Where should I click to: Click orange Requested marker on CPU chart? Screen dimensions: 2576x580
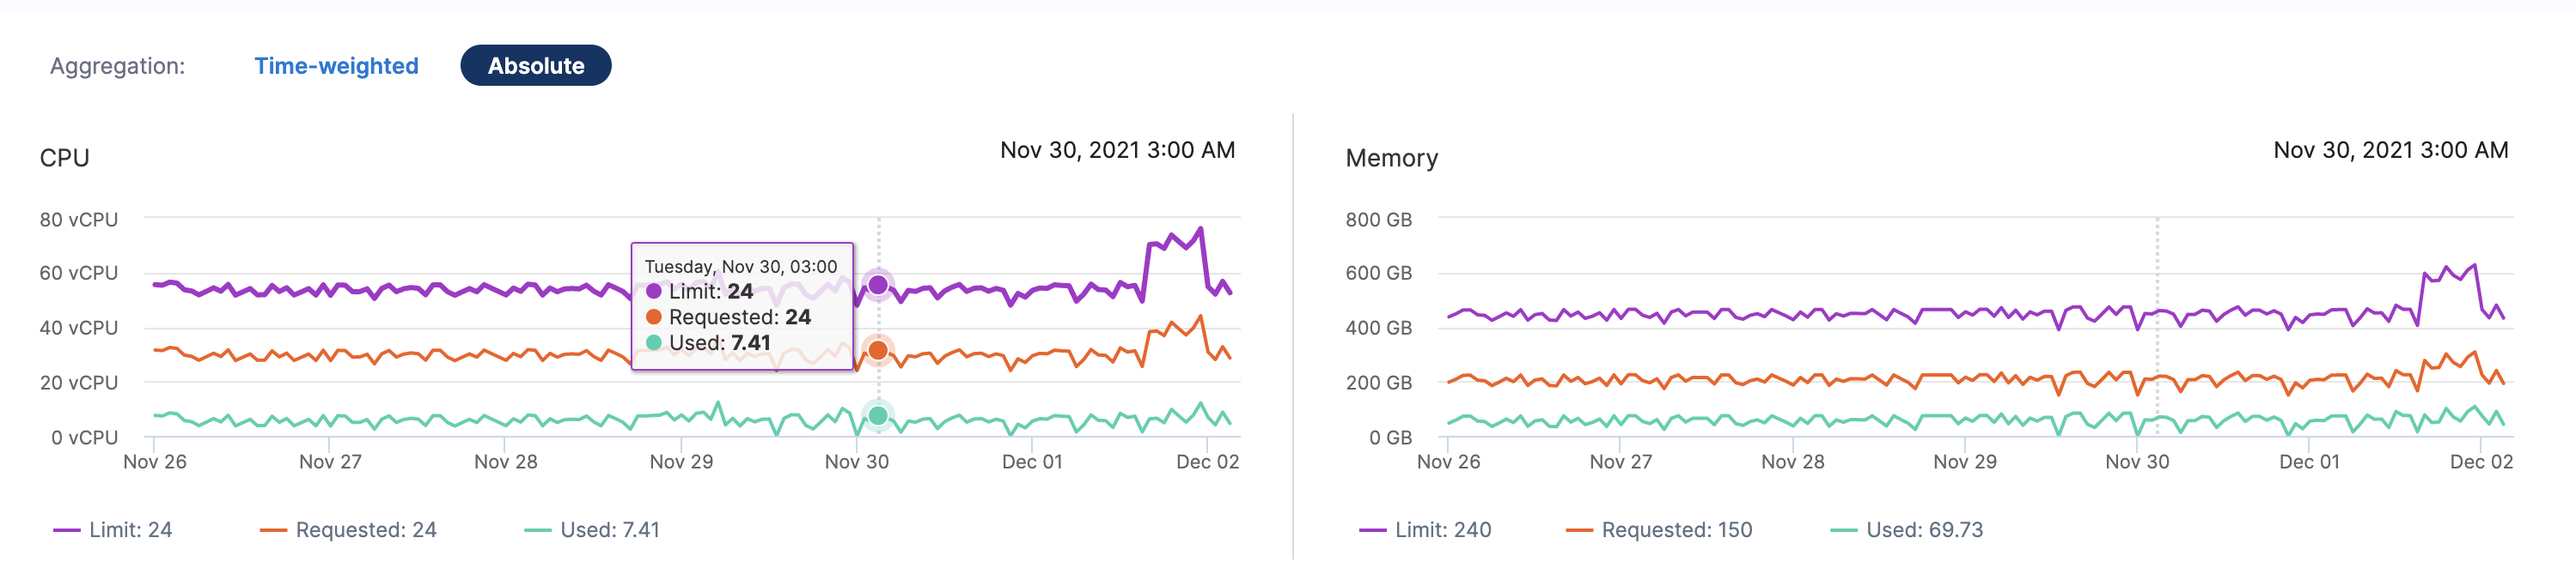(878, 350)
